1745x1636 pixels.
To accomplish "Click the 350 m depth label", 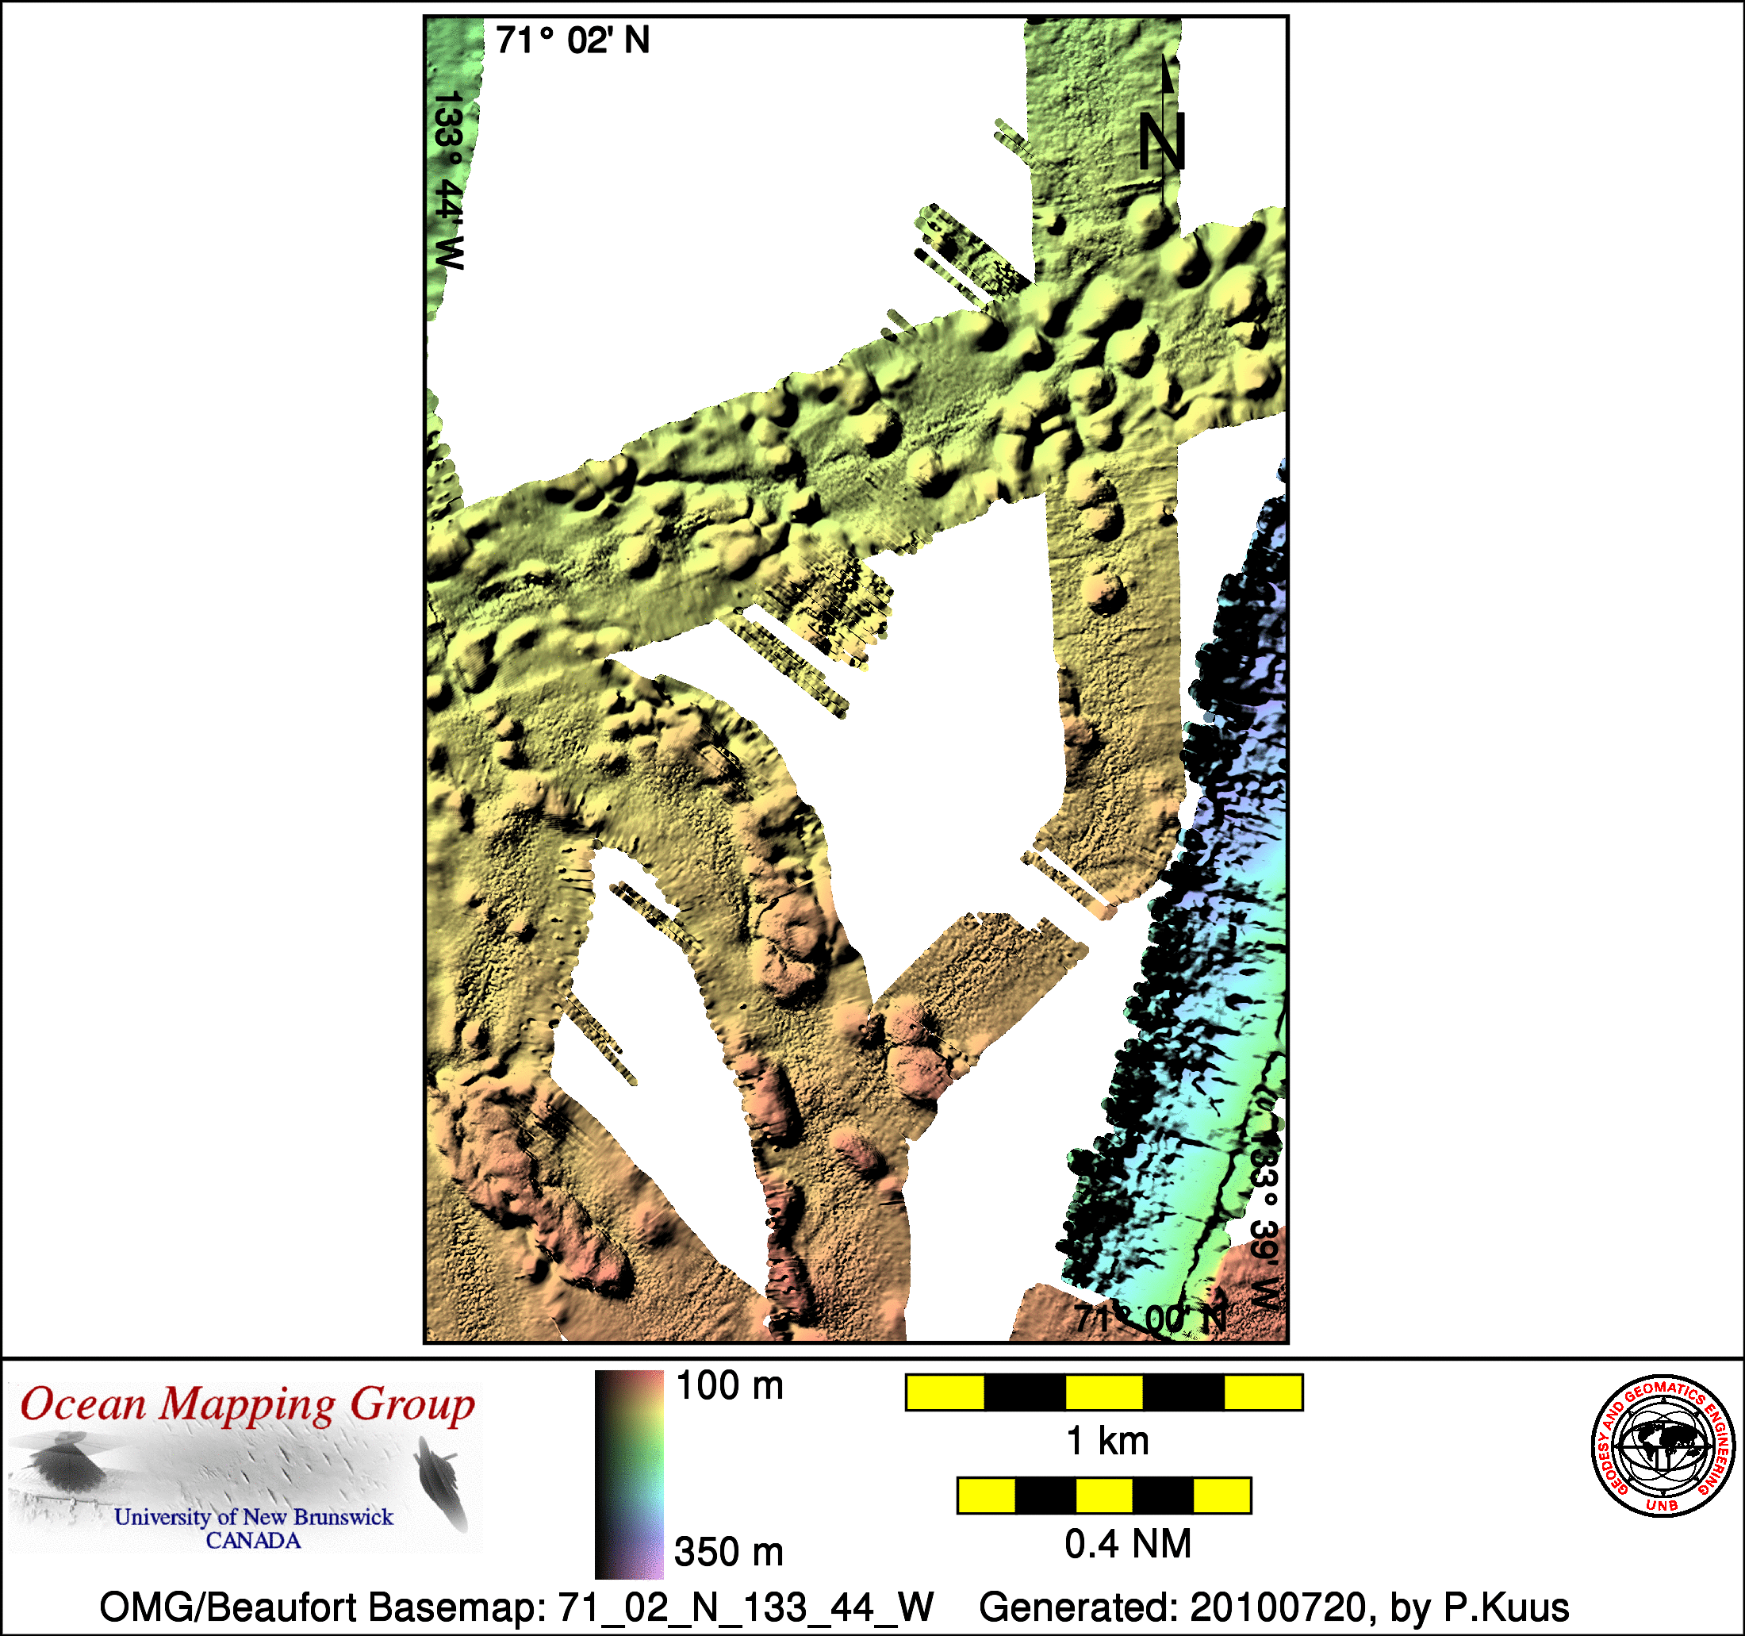I will tap(729, 1553).
